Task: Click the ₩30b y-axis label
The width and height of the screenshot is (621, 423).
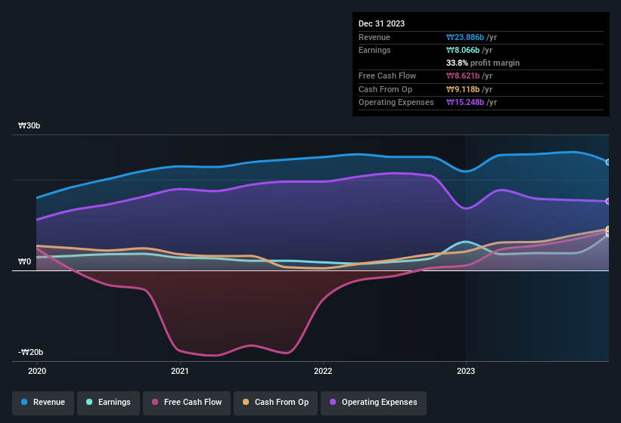Action: tap(29, 125)
